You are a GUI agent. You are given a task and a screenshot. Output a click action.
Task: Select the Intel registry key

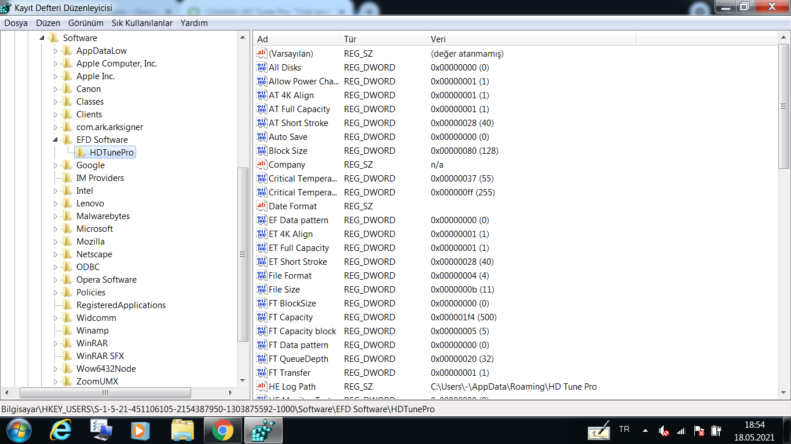85,191
